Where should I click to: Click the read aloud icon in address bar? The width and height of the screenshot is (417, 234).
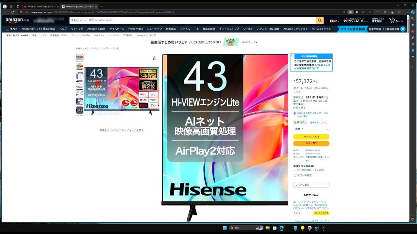pos(363,12)
